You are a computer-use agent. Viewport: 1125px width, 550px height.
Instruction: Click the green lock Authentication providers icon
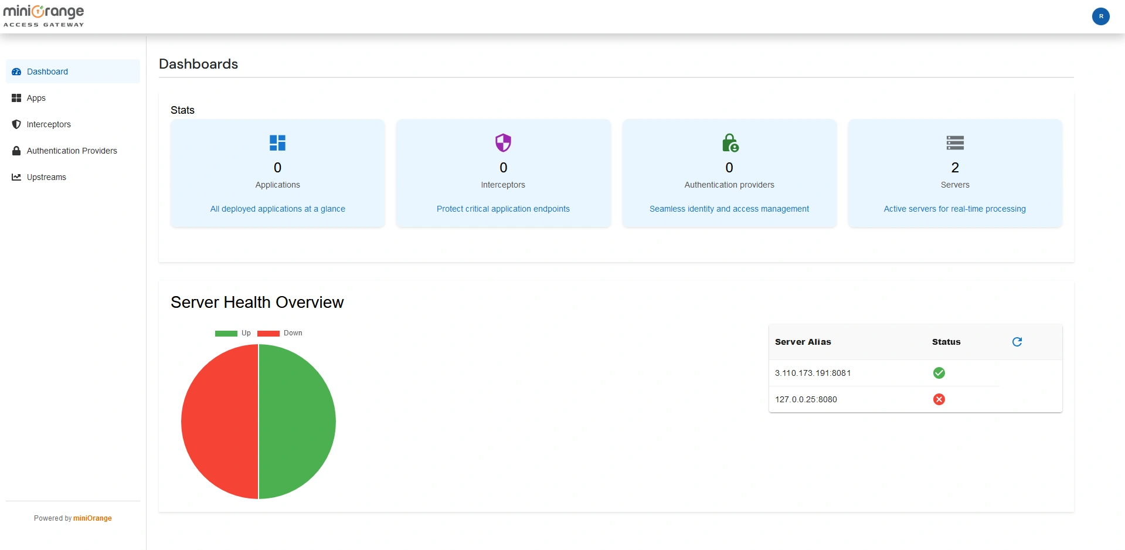pos(730,142)
